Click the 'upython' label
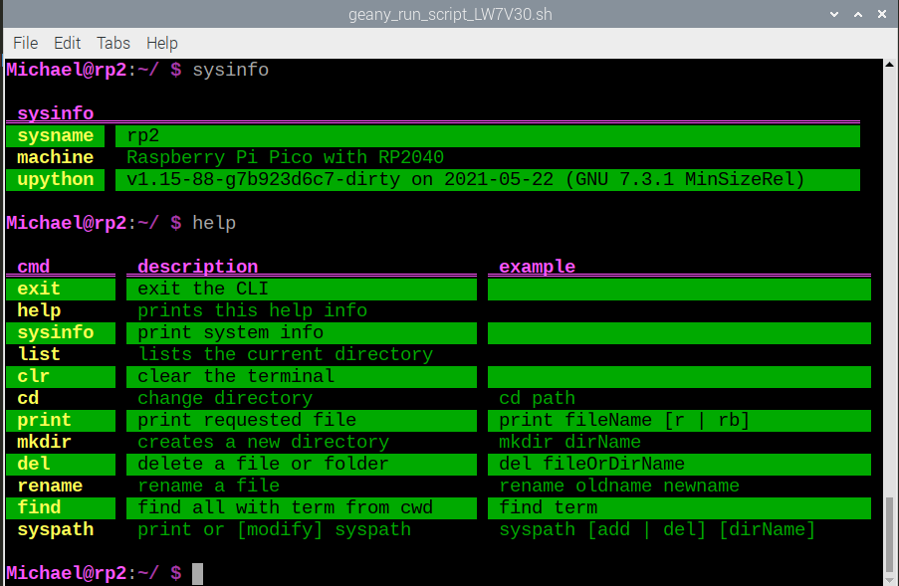899x586 pixels. (55, 179)
